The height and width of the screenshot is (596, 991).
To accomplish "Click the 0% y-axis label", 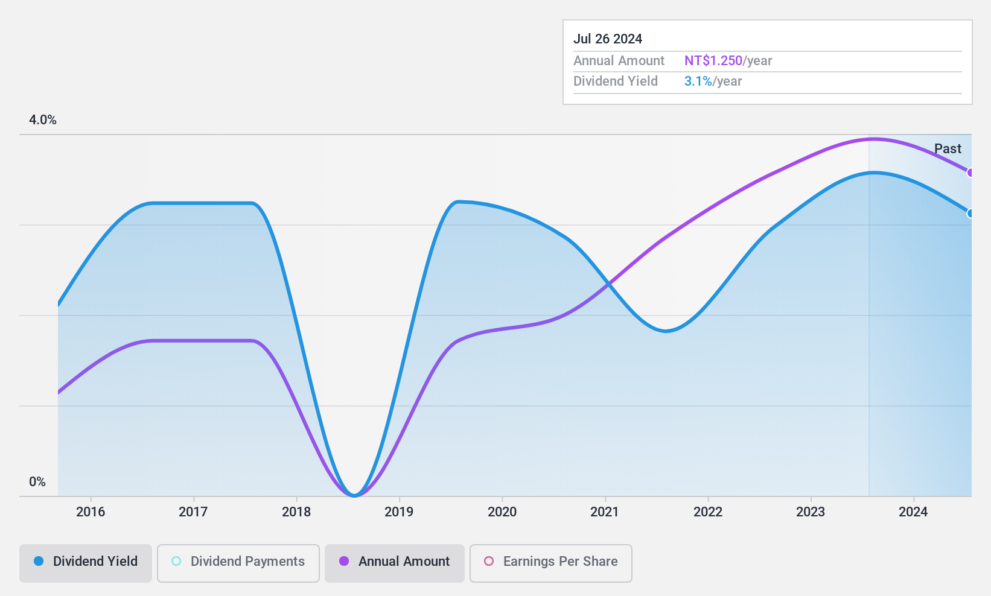I will [37, 482].
